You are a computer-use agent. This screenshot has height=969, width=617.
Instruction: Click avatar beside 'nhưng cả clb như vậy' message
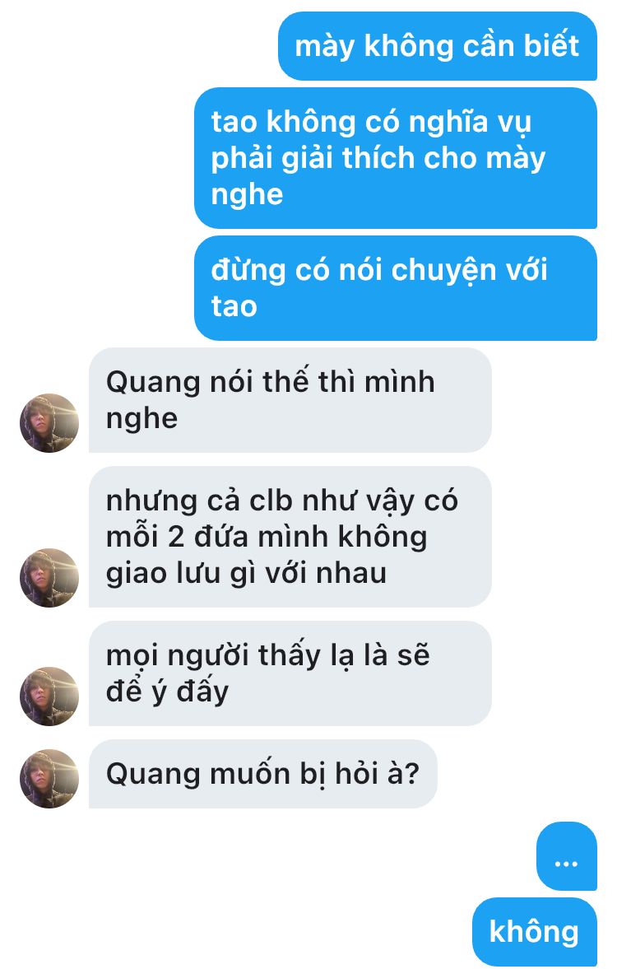[49, 578]
